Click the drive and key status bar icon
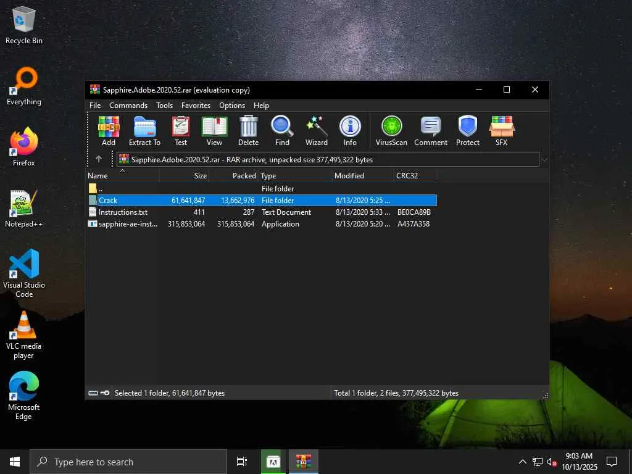The height and width of the screenshot is (474, 632). [99, 393]
